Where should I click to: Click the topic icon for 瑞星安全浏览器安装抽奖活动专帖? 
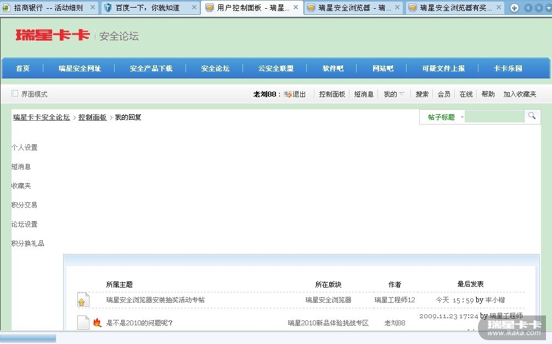(x=83, y=300)
